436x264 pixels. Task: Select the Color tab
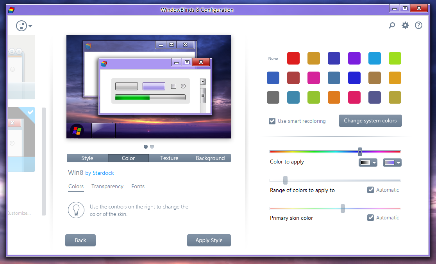(x=128, y=158)
